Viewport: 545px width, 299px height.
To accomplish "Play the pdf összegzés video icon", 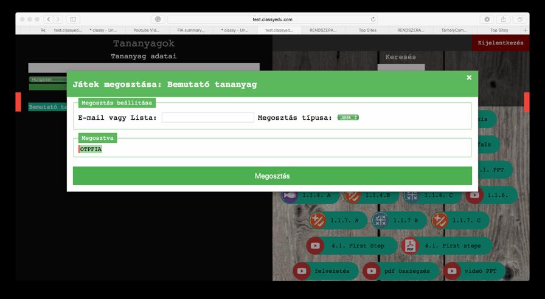I will click(x=371, y=271).
